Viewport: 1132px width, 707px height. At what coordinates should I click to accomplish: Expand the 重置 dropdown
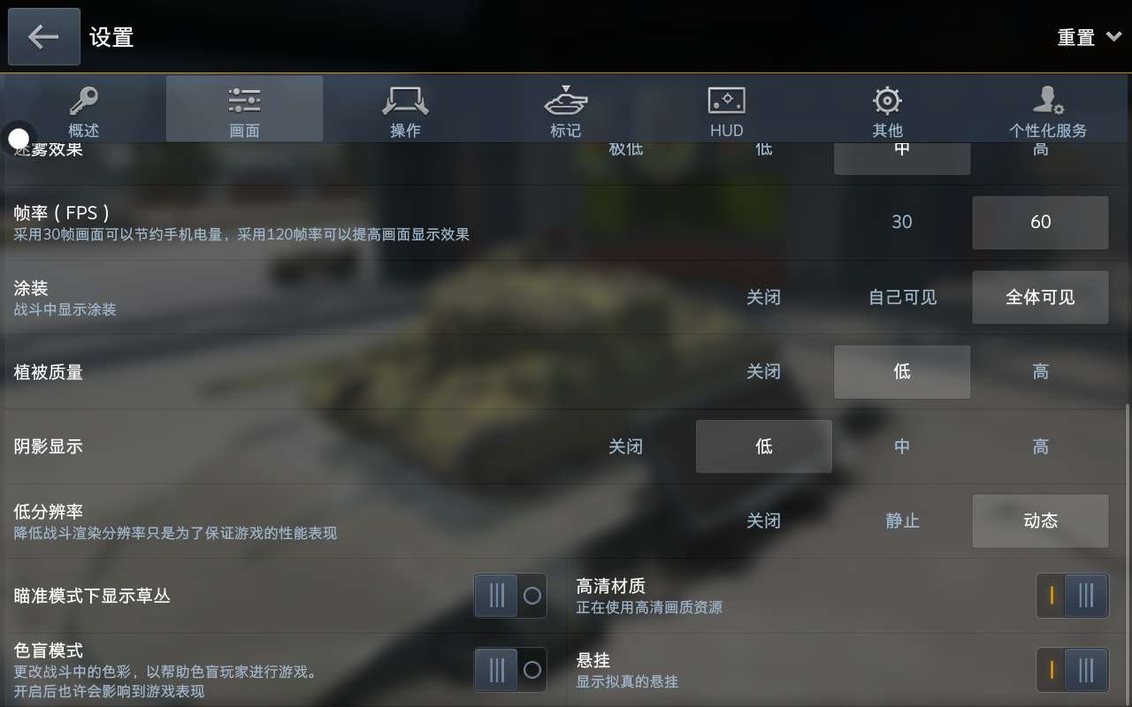(1089, 37)
